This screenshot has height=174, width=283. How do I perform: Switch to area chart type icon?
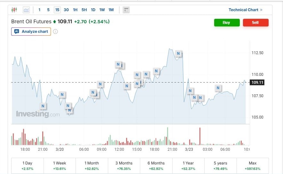[26, 10]
